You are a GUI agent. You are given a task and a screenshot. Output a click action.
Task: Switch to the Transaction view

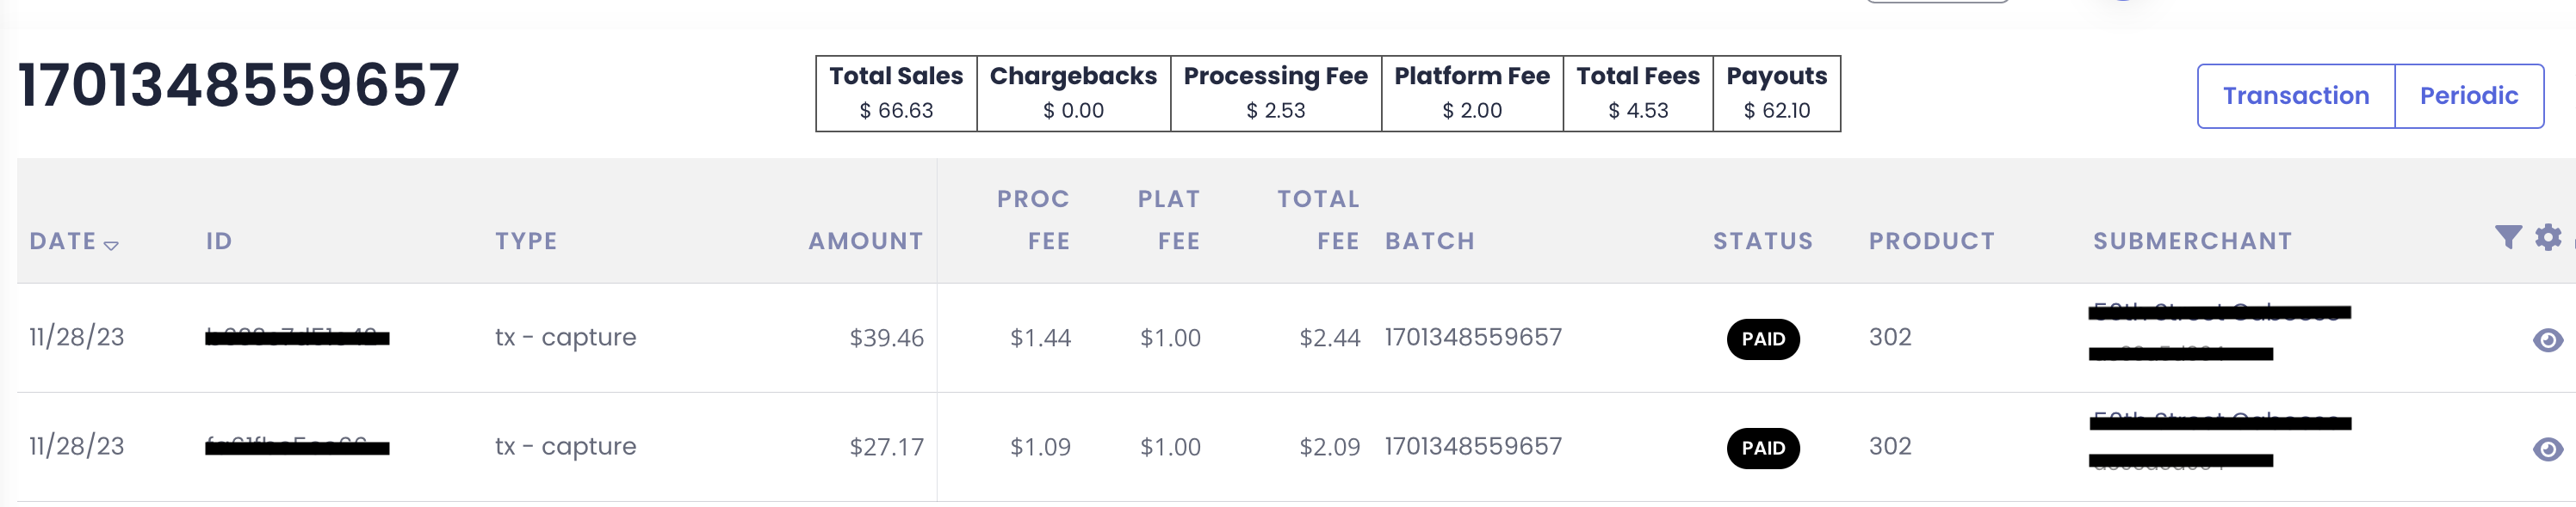[x=2295, y=95]
